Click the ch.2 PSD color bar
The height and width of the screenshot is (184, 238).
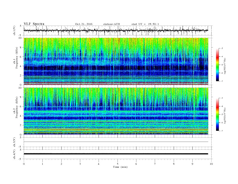pyautogui.click(x=218, y=115)
